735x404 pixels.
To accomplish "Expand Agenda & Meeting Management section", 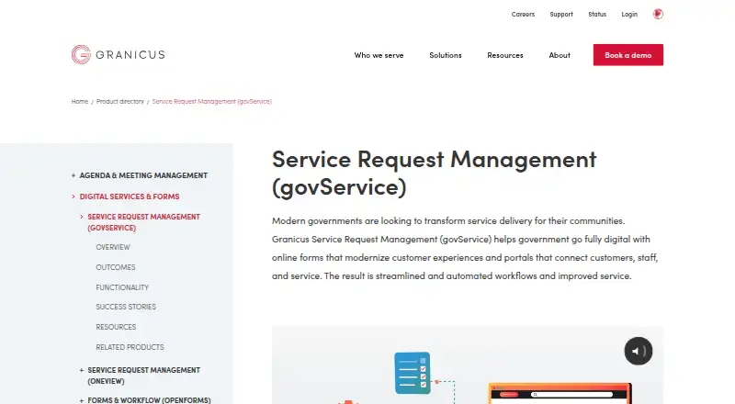I will click(73, 175).
